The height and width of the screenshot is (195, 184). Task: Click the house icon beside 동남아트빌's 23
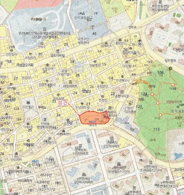tap(82, 104)
